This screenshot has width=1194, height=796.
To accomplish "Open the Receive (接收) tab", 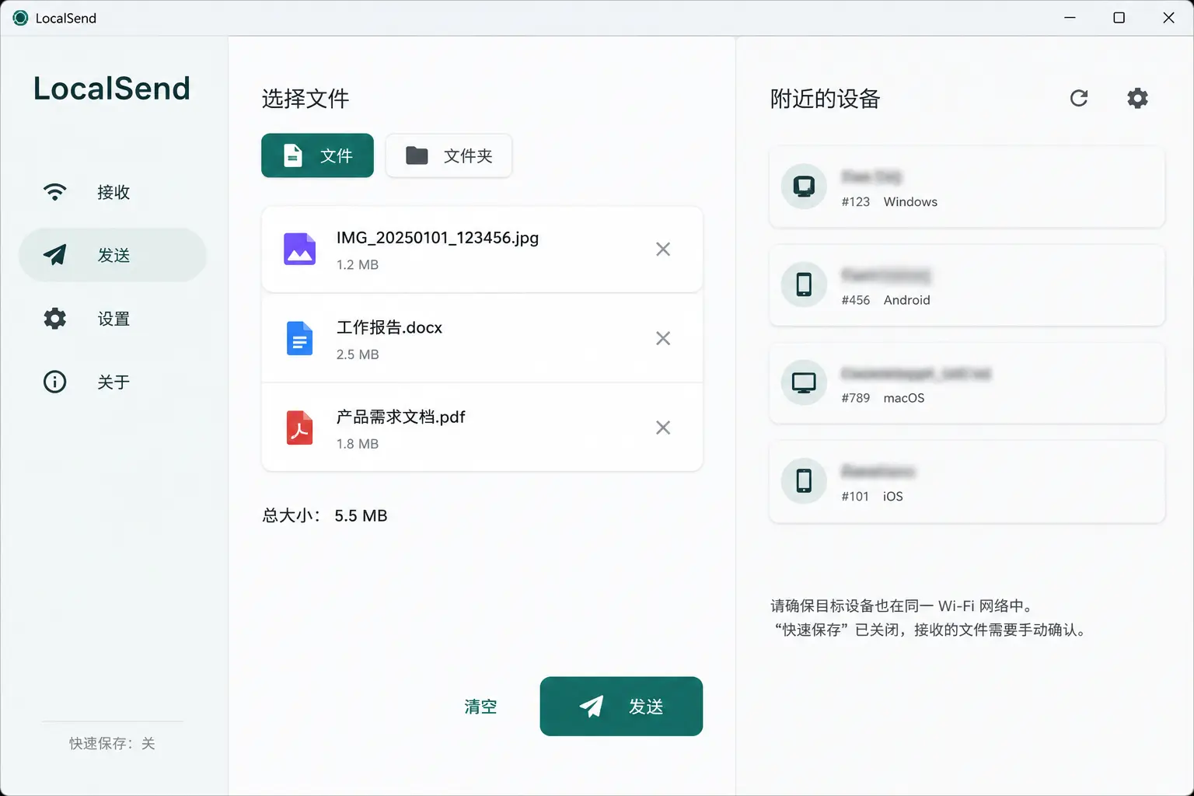I will (x=113, y=192).
